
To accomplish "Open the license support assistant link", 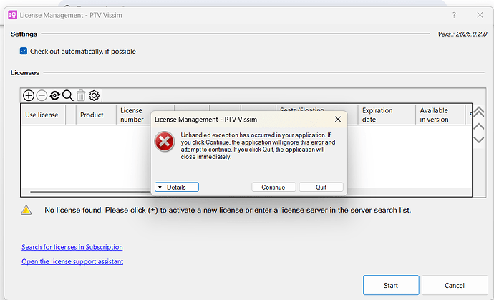I will pos(72,261).
